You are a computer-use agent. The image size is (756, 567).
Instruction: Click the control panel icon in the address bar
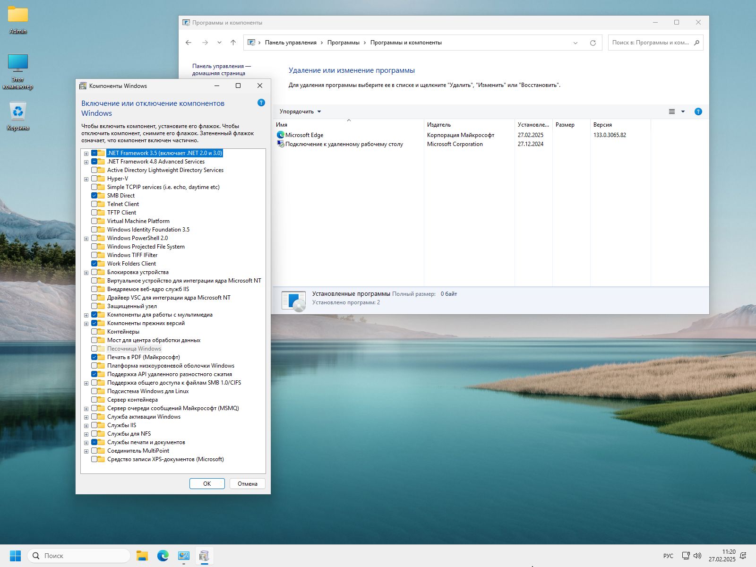[x=251, y=43]
